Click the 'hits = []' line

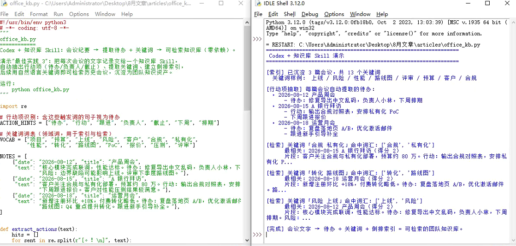point(25,234)
